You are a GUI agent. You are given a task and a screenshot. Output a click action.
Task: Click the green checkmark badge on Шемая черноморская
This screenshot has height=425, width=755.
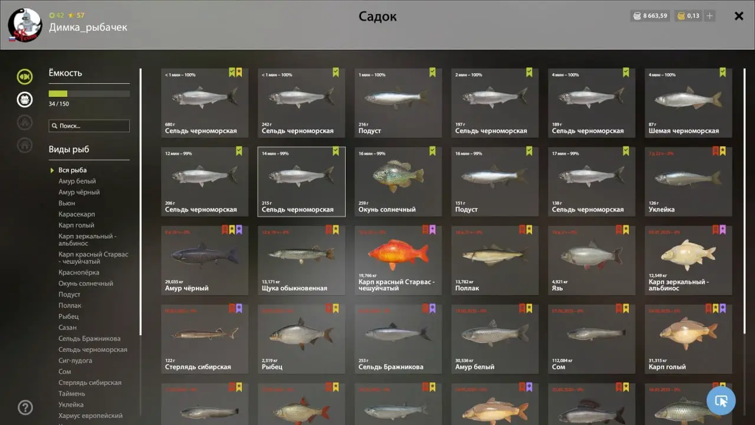coord(723,72)
